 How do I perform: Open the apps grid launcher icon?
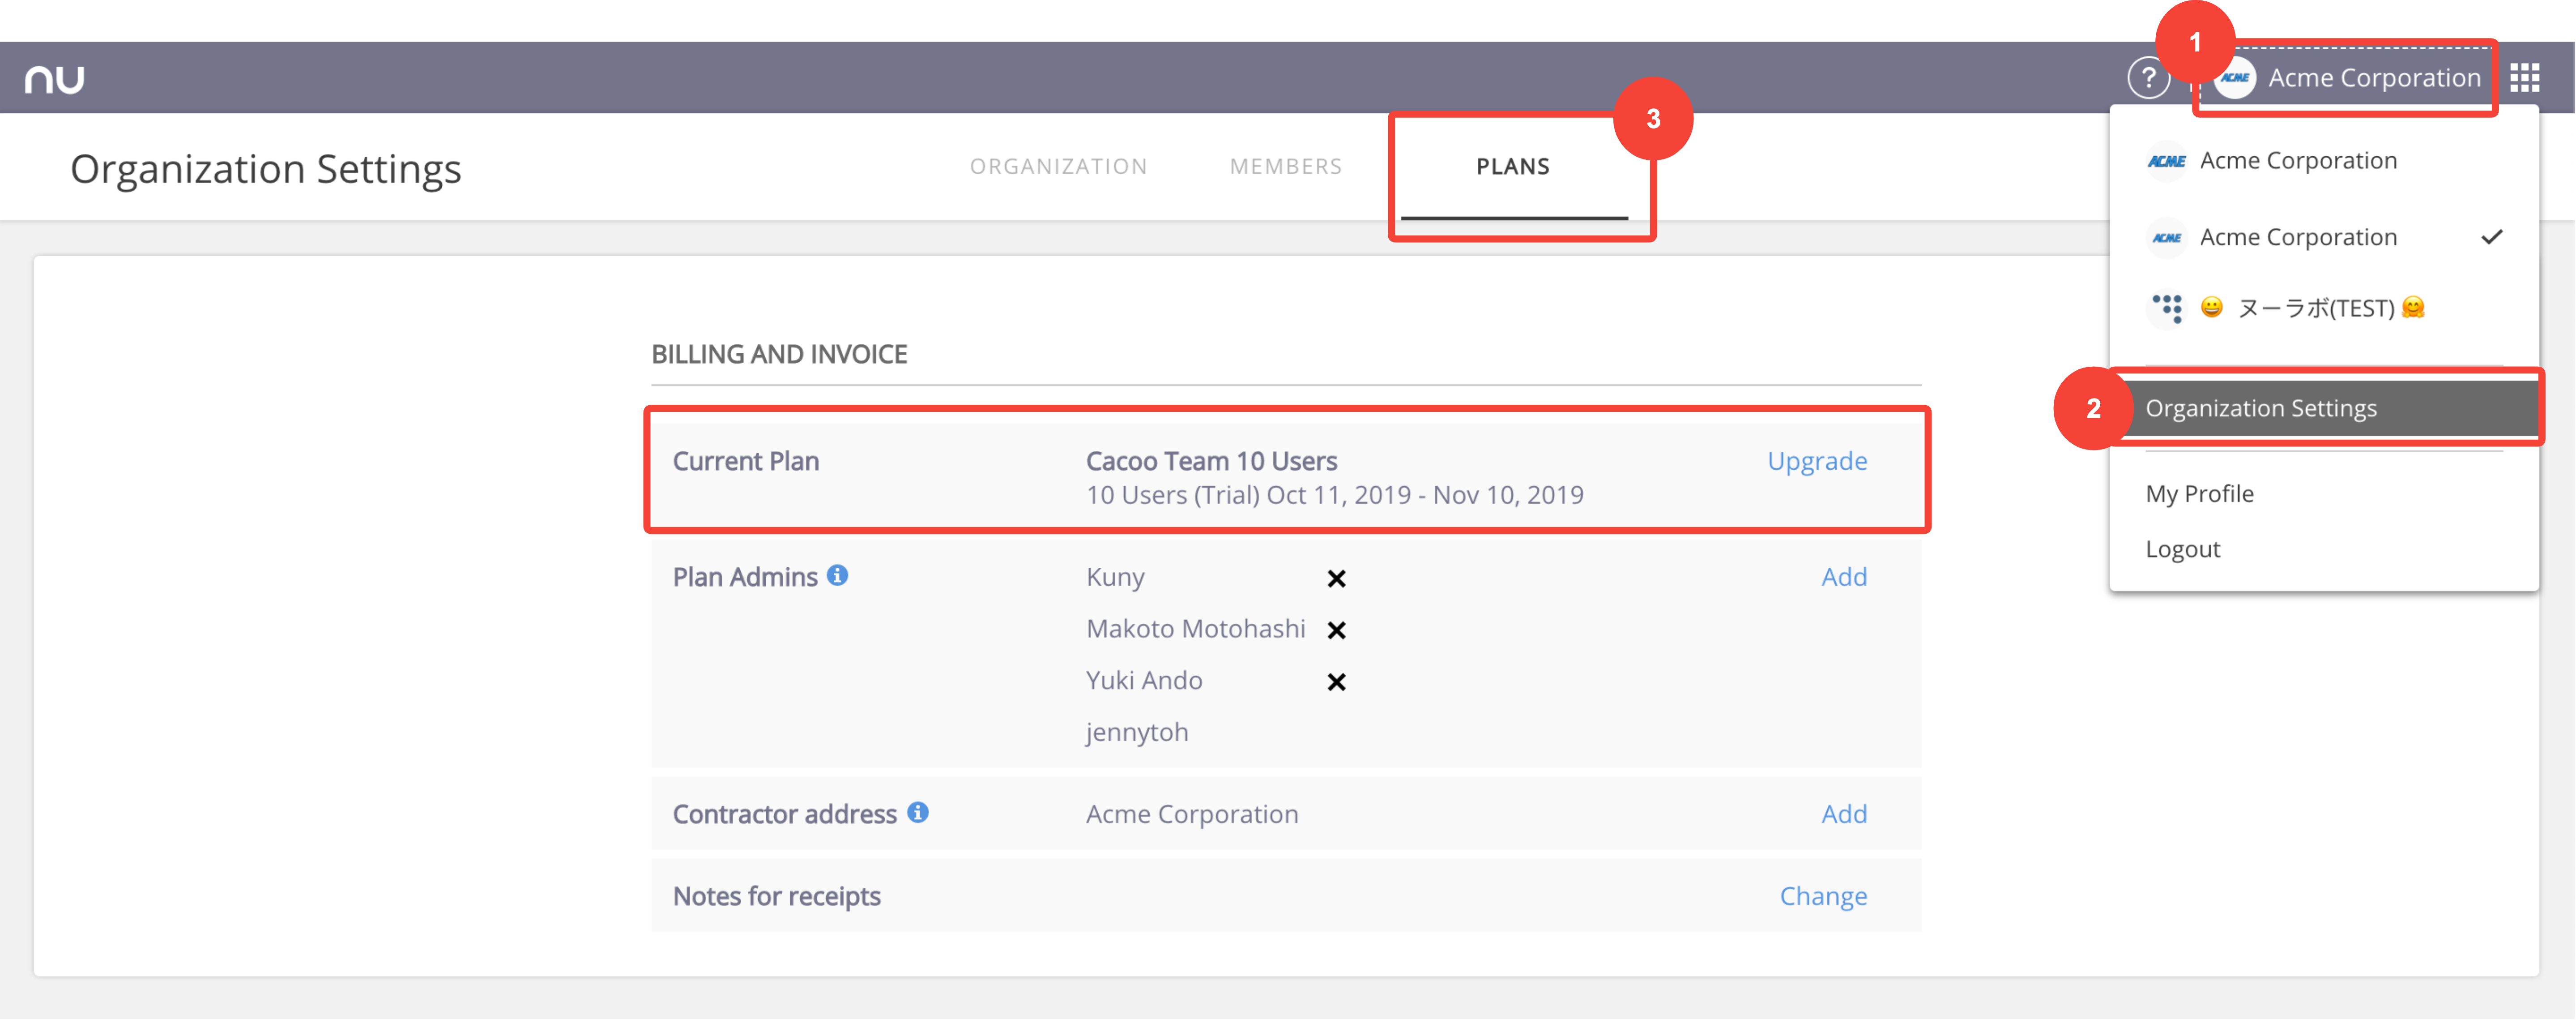tap(2524, 77)
